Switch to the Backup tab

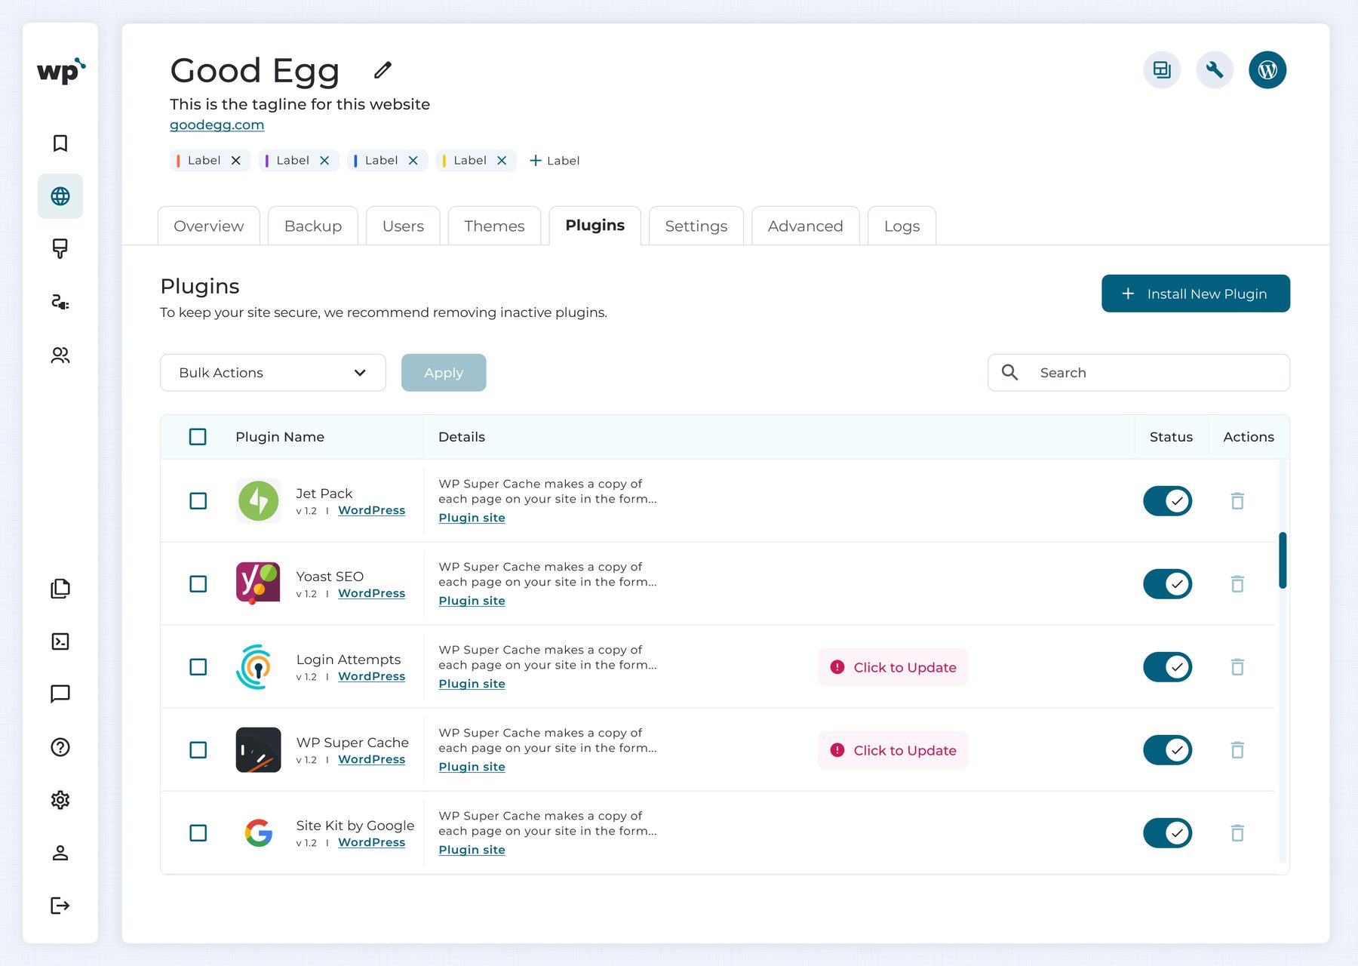point(313,226)
